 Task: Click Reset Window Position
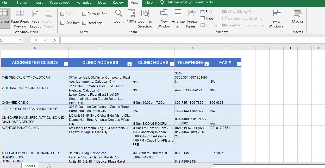243,25
